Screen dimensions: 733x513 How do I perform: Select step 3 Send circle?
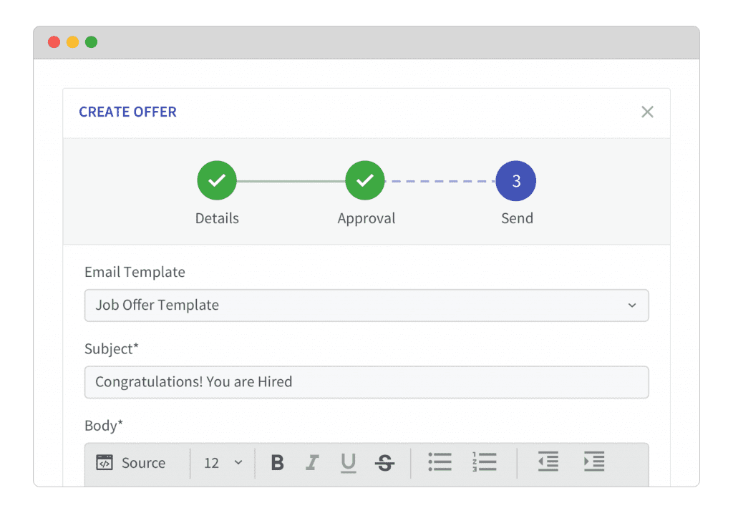(x=516, y=182)
